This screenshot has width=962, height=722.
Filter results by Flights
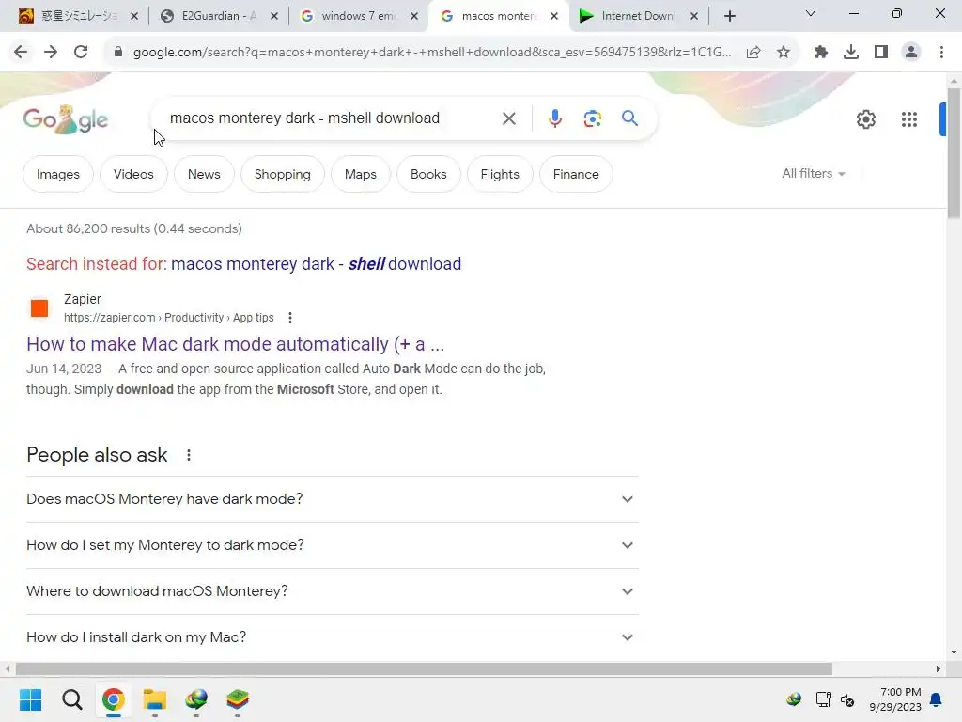click(x=500, y=174)
